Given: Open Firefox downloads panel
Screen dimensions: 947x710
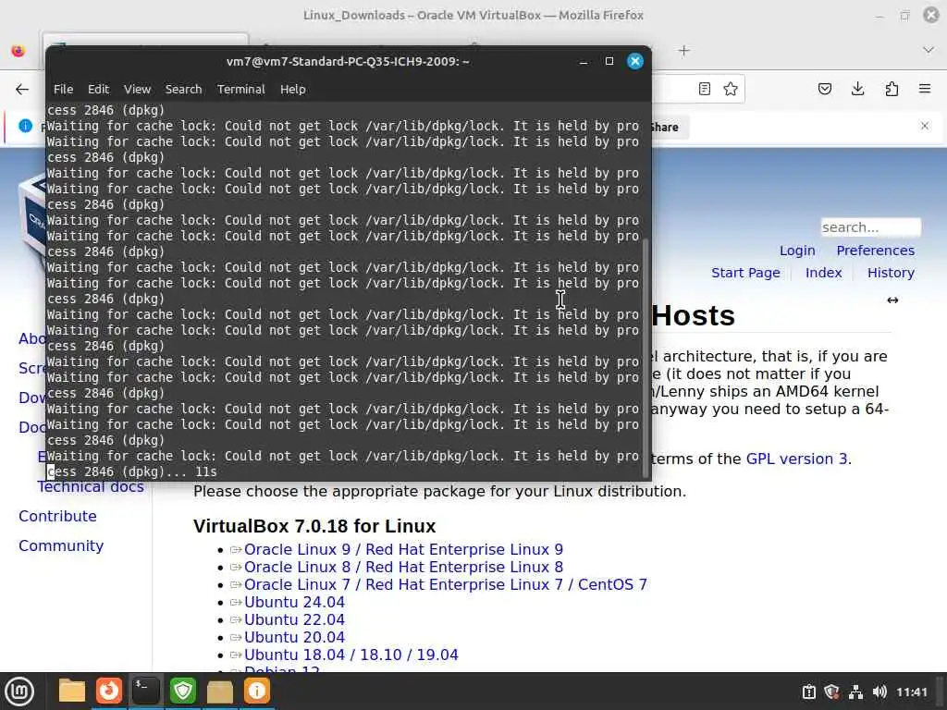Looking at the screenshot, I should tap(857, 89).
